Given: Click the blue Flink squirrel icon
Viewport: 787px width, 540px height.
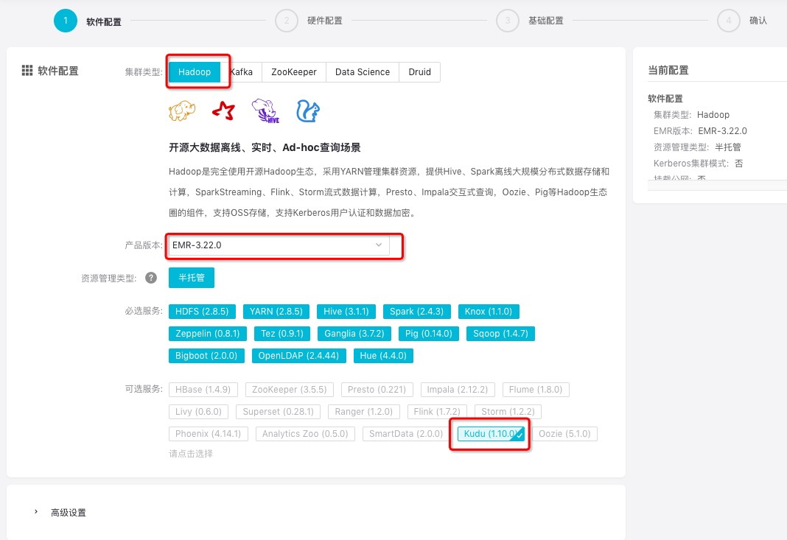Looking at the screenshot, I should coord(308,111).
